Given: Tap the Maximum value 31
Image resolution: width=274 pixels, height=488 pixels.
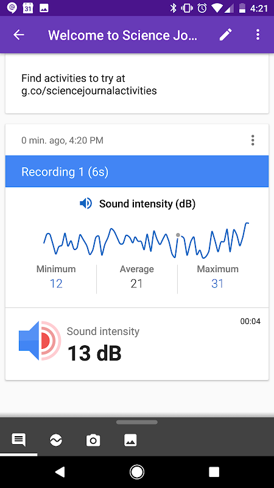Looking at the screenshot, I should pyautogui.click(x=217, y=284).
